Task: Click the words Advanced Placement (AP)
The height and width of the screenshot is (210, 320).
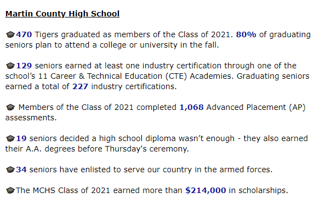Action: tap(256, 107)
